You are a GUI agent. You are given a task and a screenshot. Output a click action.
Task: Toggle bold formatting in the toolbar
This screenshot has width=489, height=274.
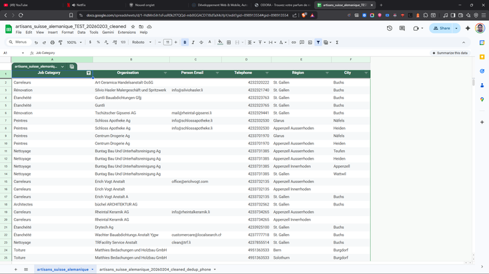click(x=185, y=43)
